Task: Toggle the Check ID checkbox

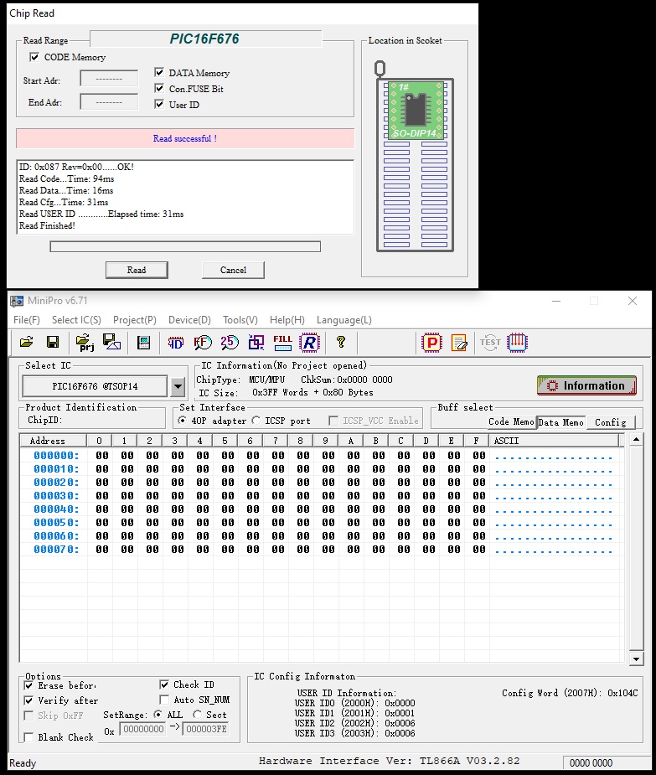Action: pyautogui.click(x=164, y=685)
